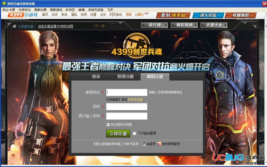Screen dimensions: 267x167
Task: Open the 冒险 games category
Action: click(74, 15)
